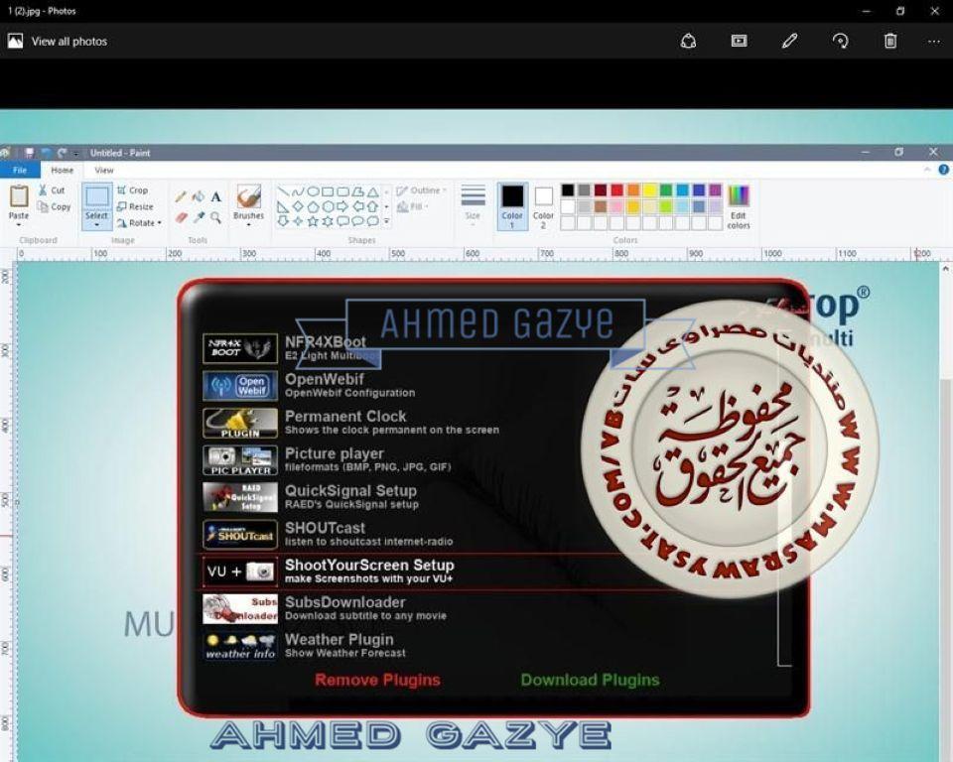This screenshot has width=953, height=762.
Task: Expand the Shapes gallery More arrow
Action: click(x=386, y=221)
